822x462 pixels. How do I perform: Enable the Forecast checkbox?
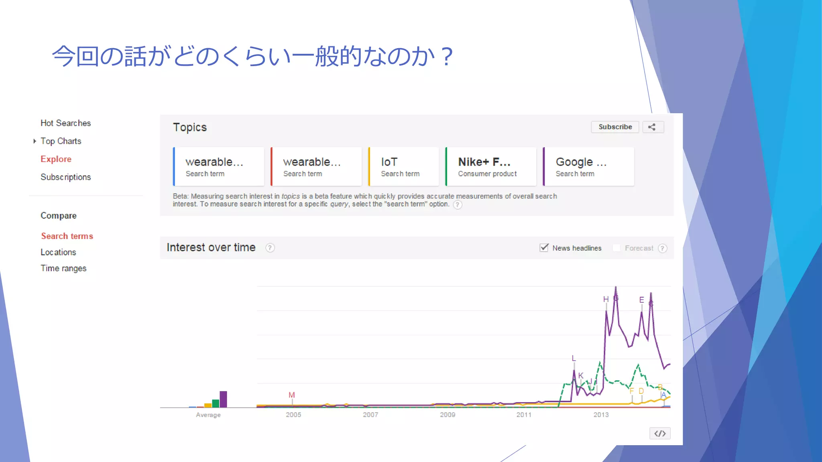coord(616,248)
